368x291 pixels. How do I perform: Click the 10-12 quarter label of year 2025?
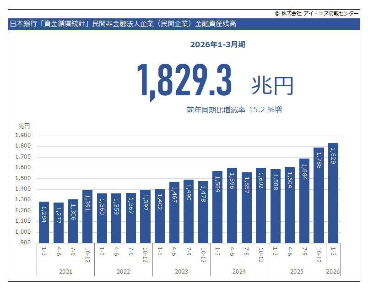319,255
